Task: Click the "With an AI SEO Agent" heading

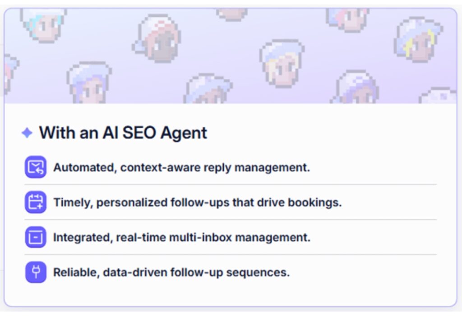Action: coord(123,133)
